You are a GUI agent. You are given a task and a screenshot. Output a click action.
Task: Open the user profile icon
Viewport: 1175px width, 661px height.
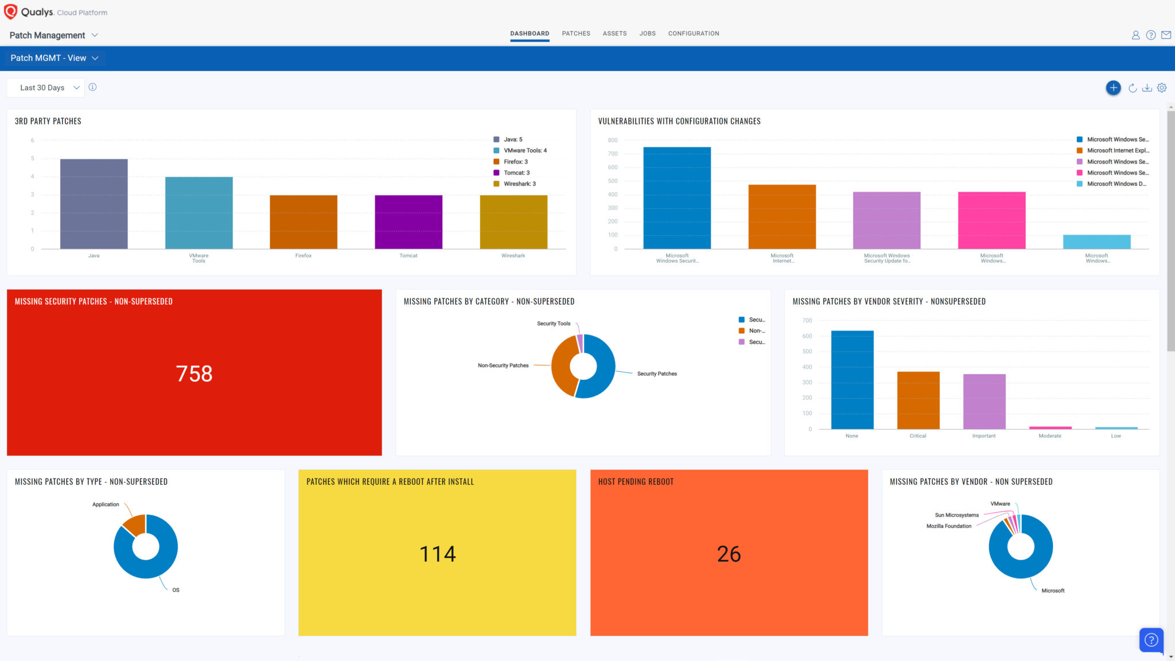click(x=1136, y=35)
